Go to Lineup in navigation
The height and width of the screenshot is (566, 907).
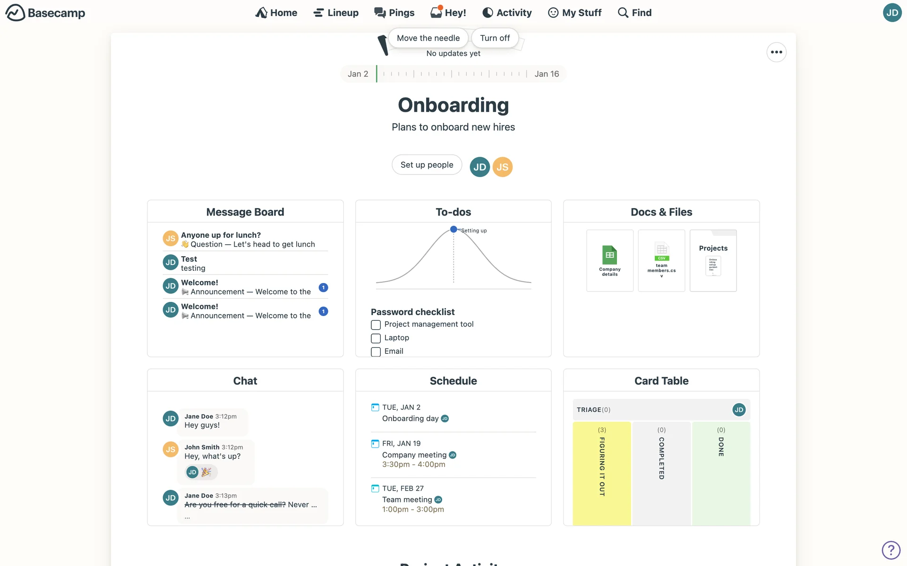tap(336, 13)
